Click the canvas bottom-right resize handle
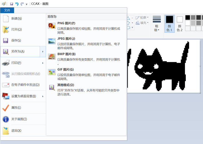The width and height of the screenshot is (203, 144). click(x=200, y=93)
